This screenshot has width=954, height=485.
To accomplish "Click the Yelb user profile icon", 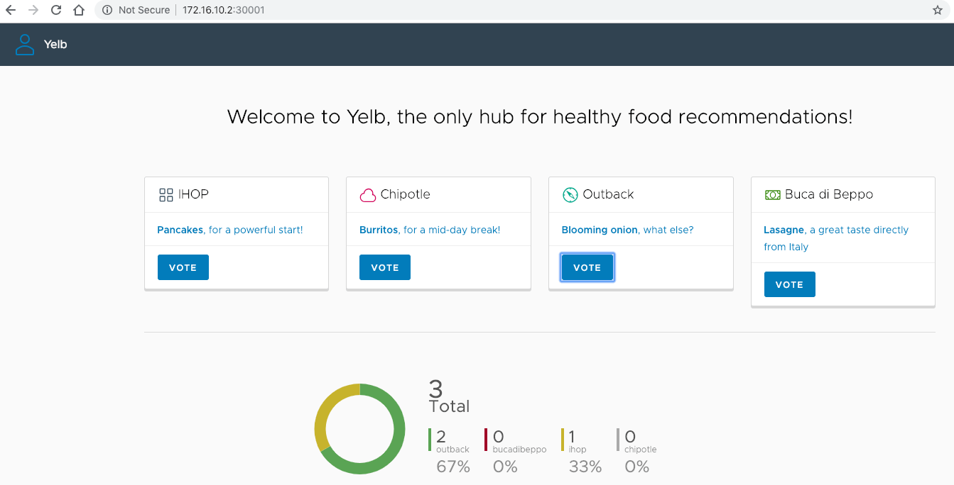I will coord(25,45).
